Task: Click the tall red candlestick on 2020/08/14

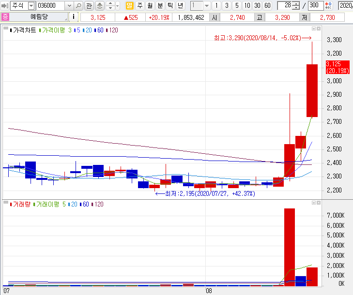Action: click(x=312, y=90)
